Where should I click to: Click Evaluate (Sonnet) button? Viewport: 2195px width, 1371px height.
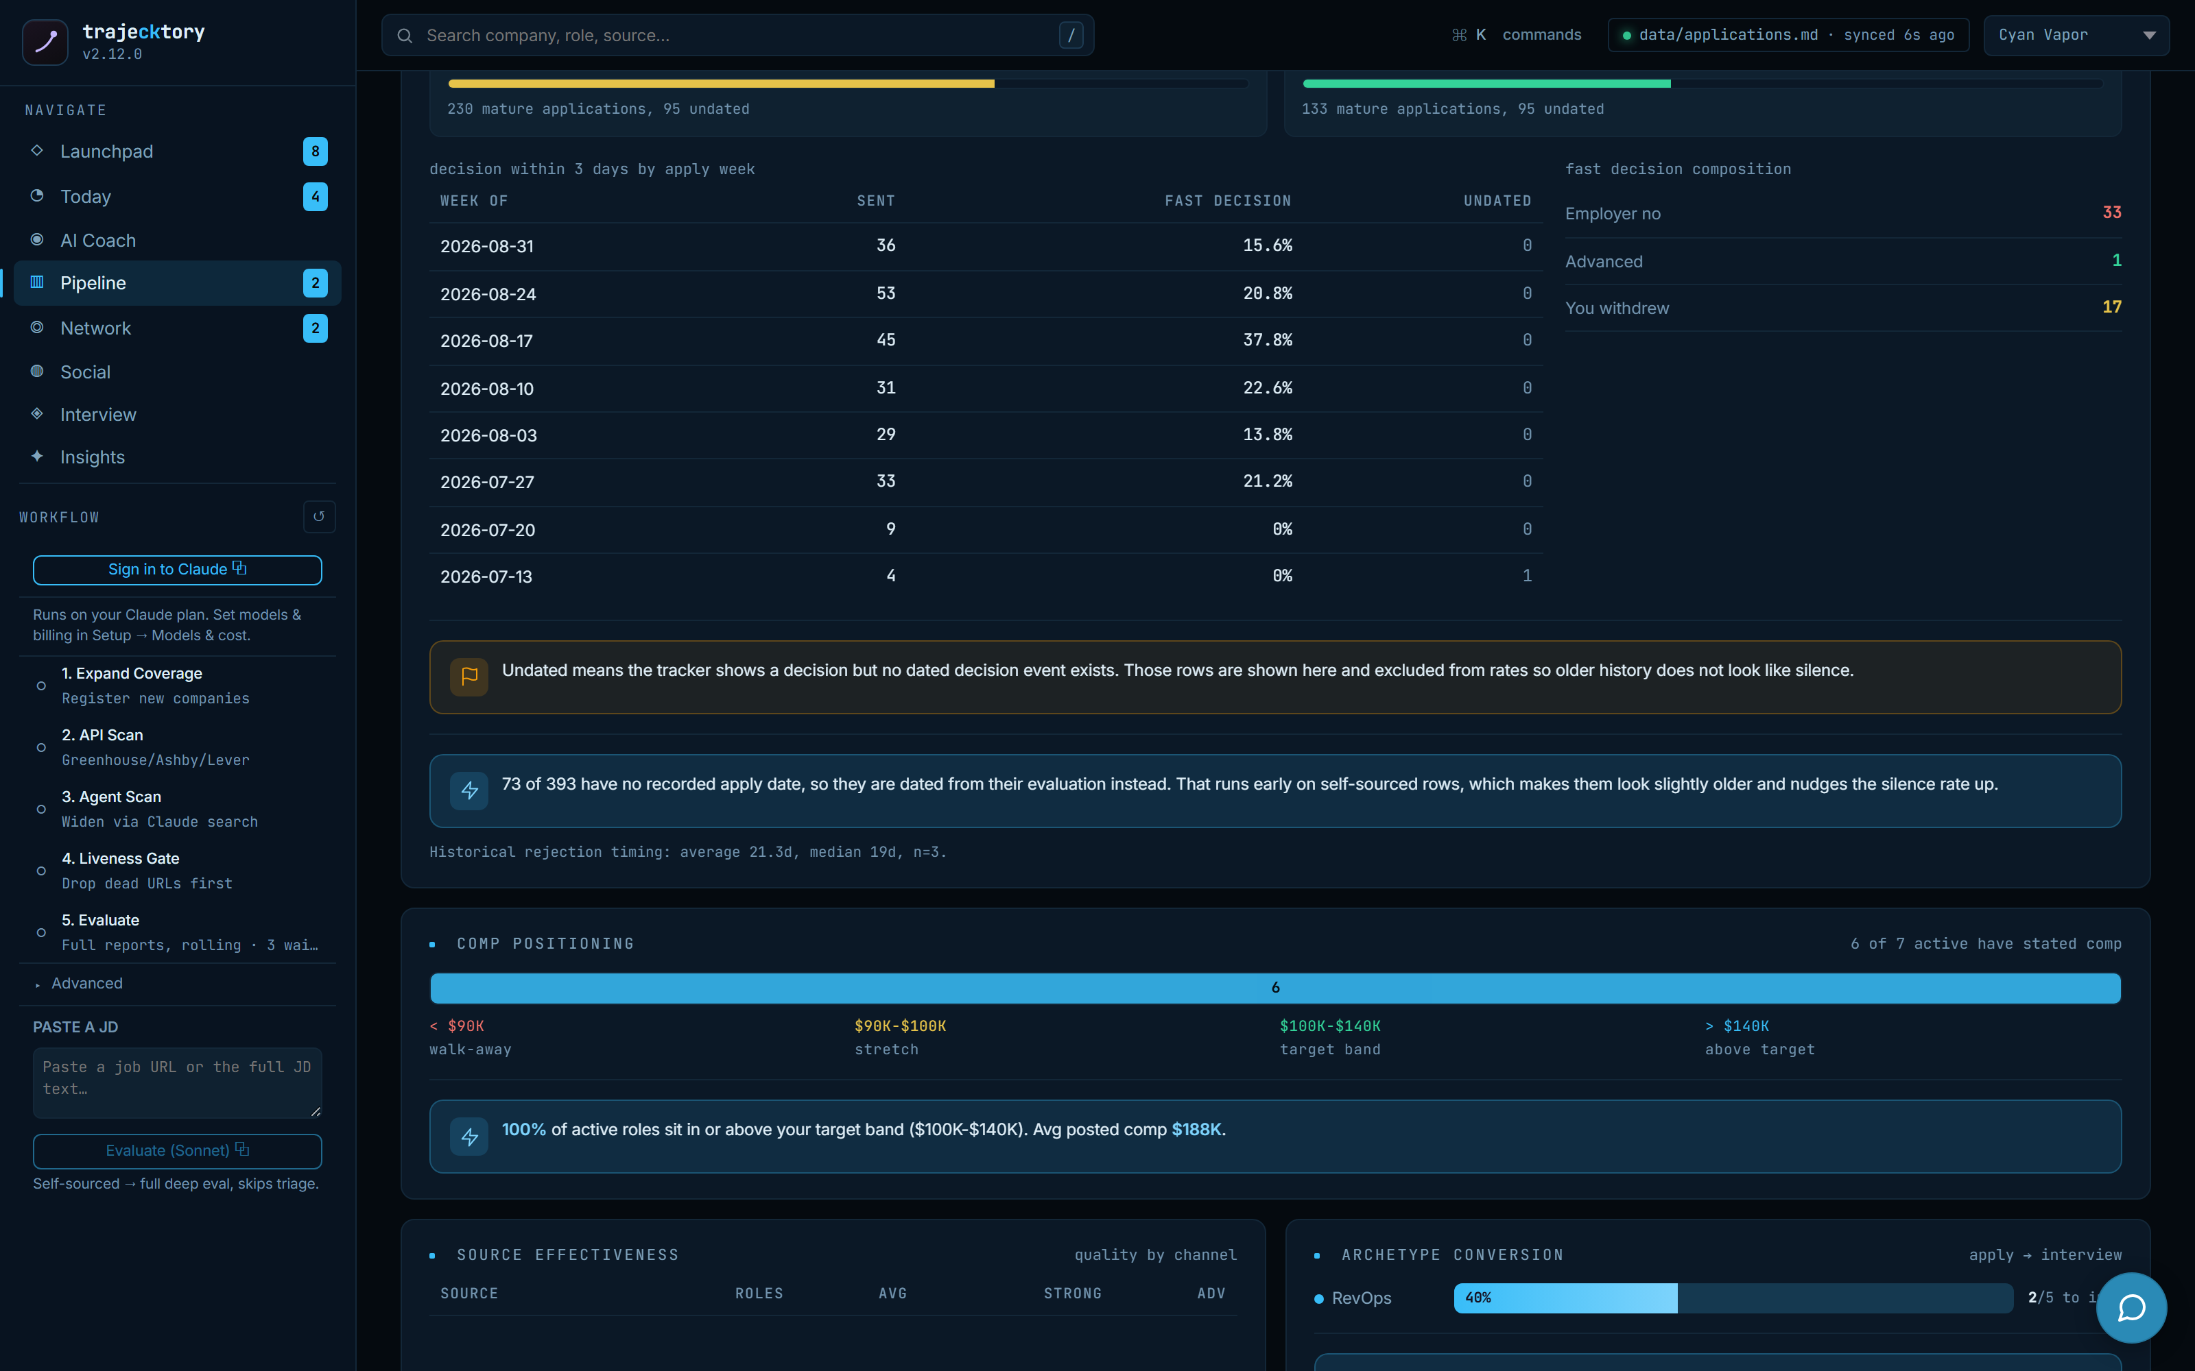pos(177,1151)
